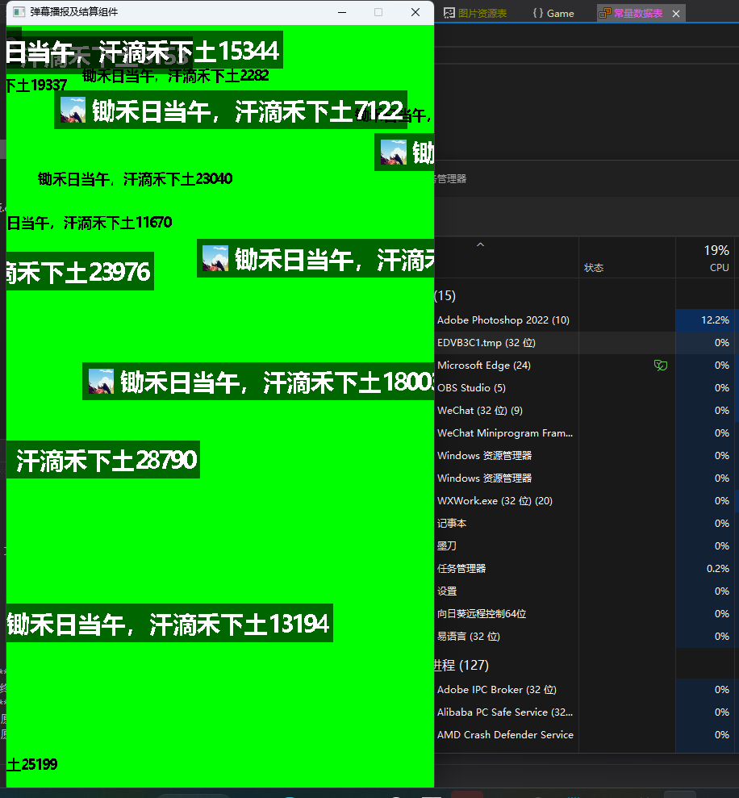Viewport: 739px width, 798px height.
Task: Click the 常量数据表 tab icon
Action: coord(604,13)
